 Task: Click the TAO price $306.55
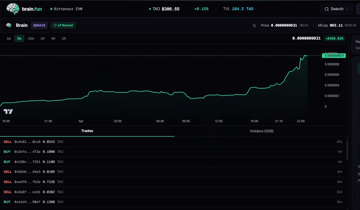tap(170, 9)
